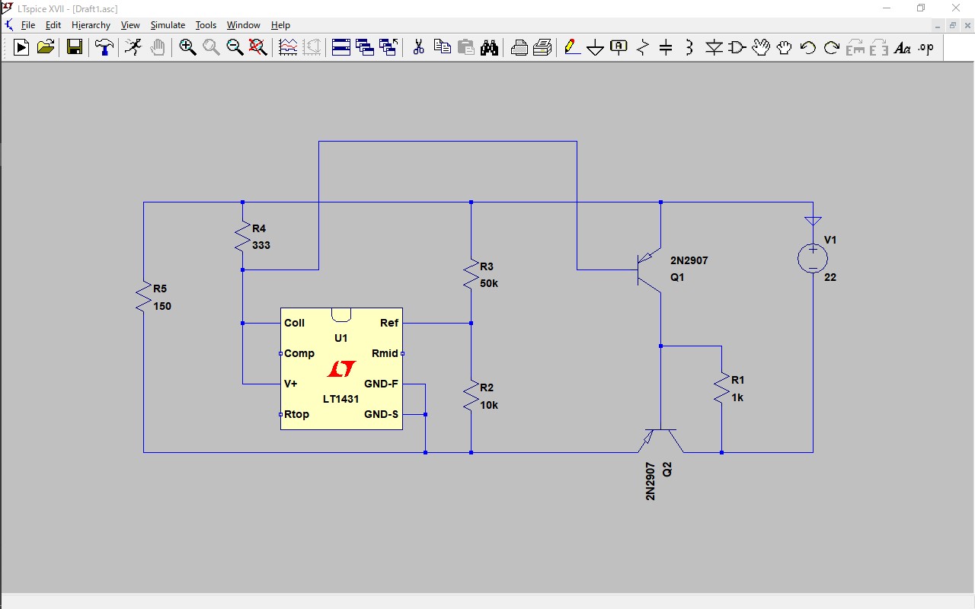Select the Copy tool
This screenshot has width=975, height=609.
click(442, 47)
